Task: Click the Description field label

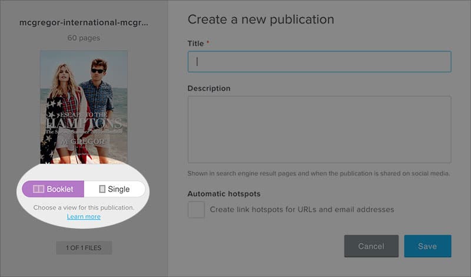Action: click(208, 88)
